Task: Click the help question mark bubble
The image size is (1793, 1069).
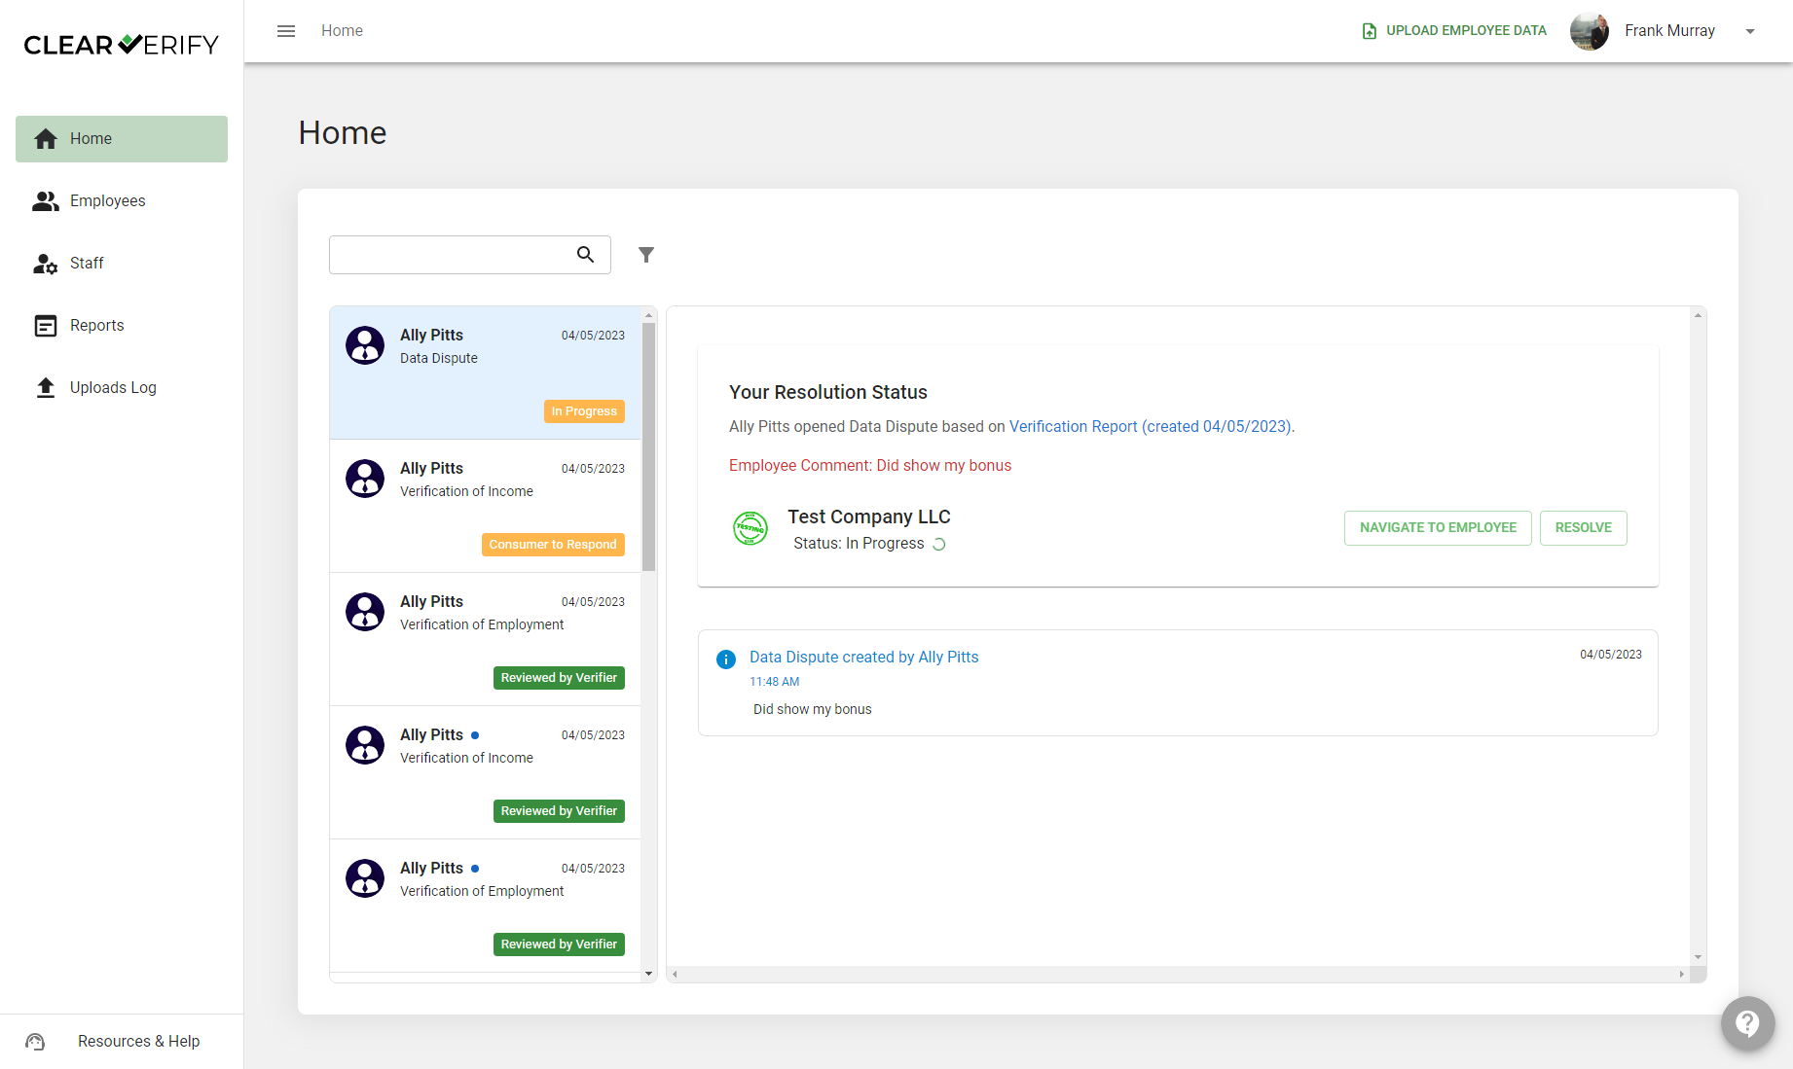Action: 1748,1023
